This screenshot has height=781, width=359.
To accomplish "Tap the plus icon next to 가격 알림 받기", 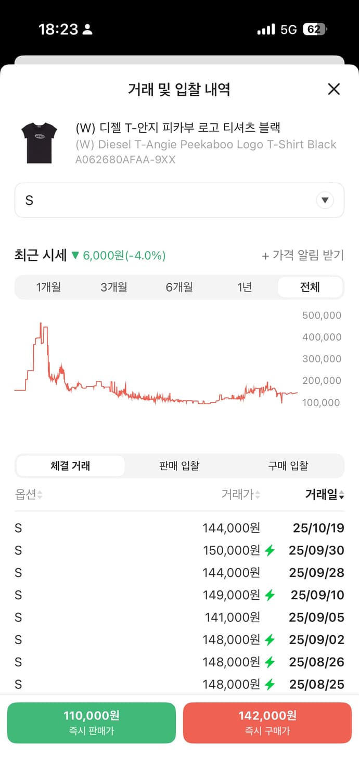I will [x=266, y=256].
